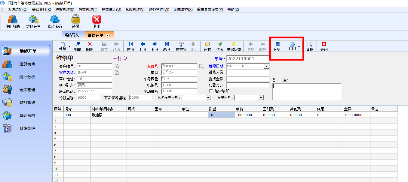Open the 使用帮助 help icon

[x=13, y=22]
